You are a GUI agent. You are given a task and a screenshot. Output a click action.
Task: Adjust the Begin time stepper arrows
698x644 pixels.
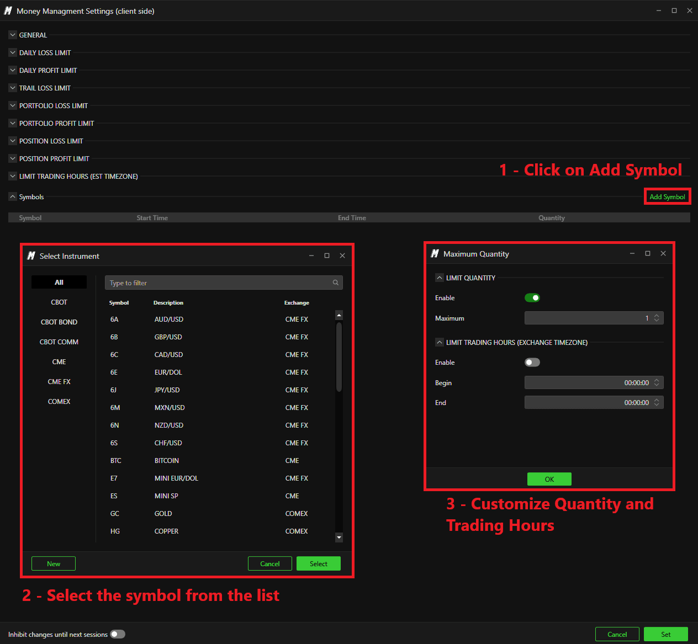657,382
